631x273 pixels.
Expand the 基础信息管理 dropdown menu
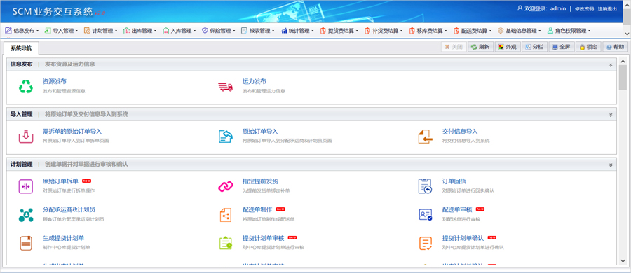519,31
